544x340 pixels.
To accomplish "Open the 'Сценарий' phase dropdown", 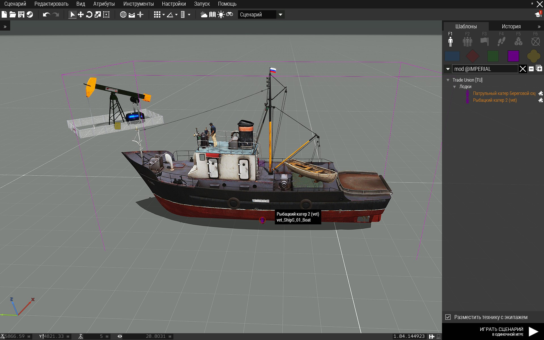I will [280, 15].
